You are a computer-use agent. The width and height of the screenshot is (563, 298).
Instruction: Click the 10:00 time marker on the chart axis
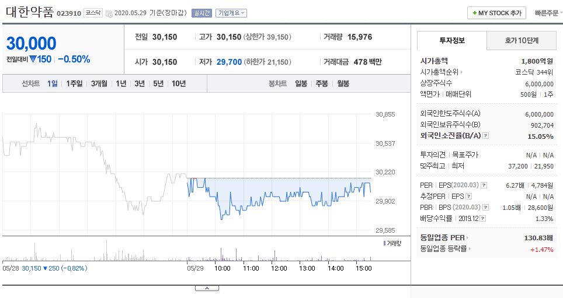pyautogui.click(x=223, y=268)
